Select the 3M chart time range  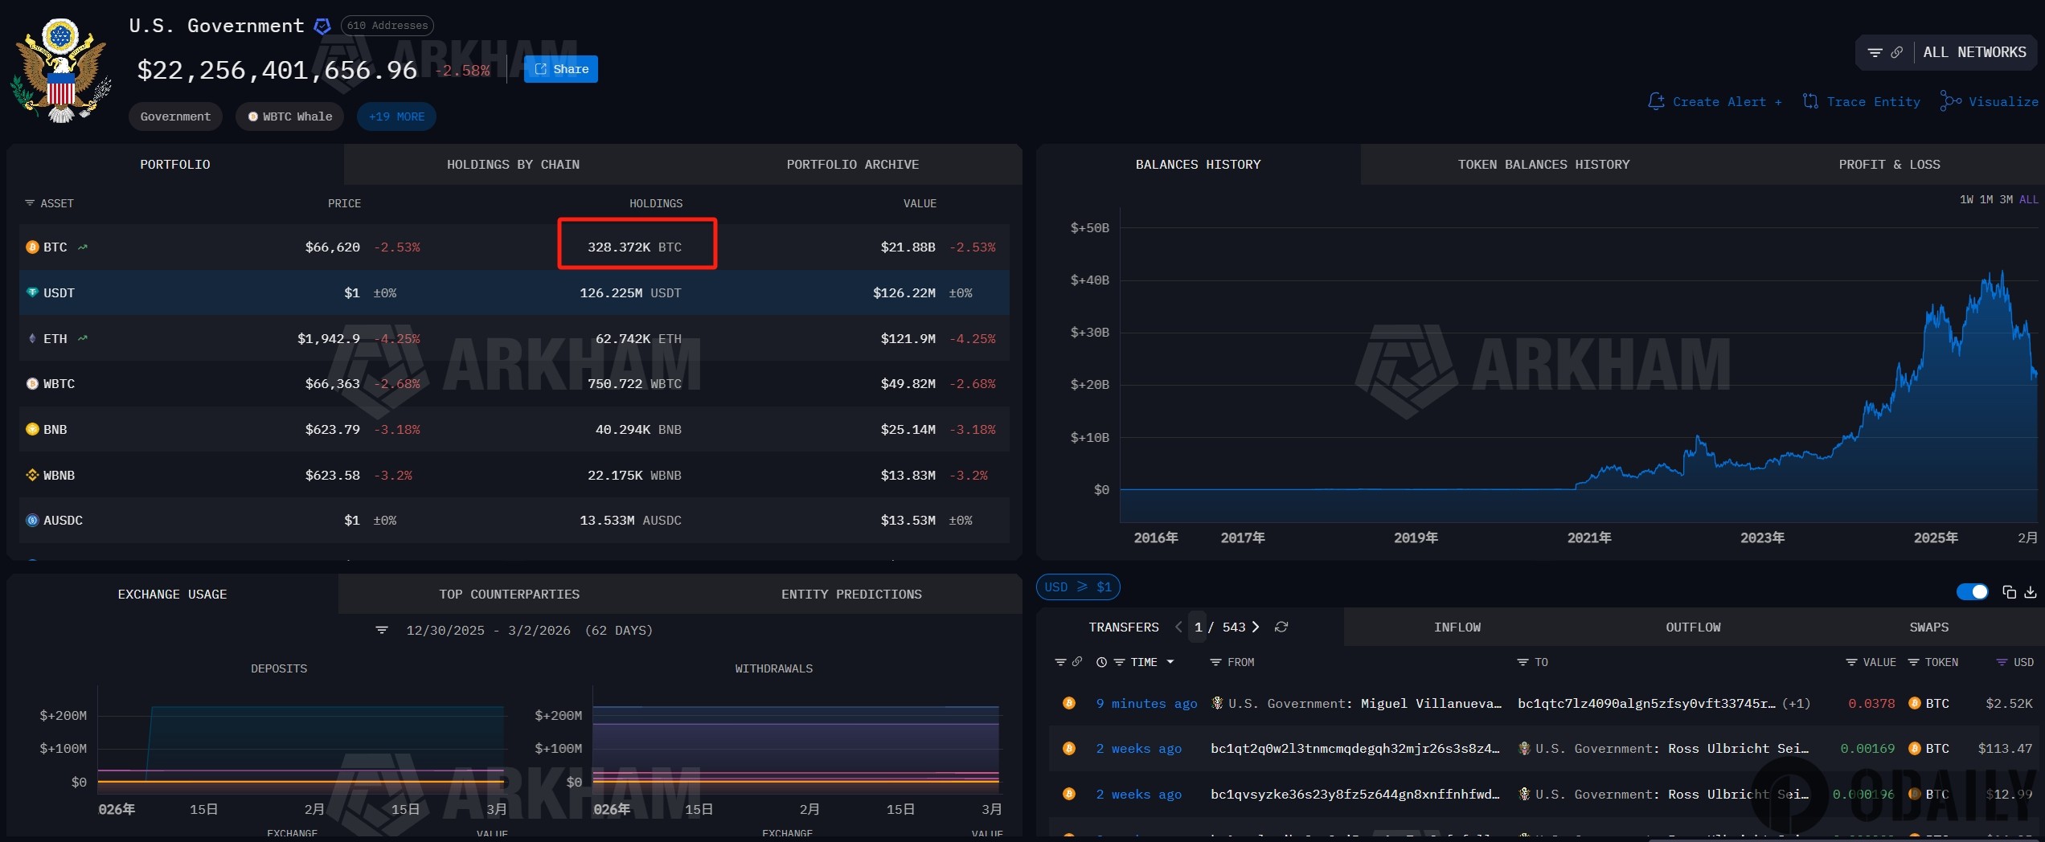[2006, 199]
